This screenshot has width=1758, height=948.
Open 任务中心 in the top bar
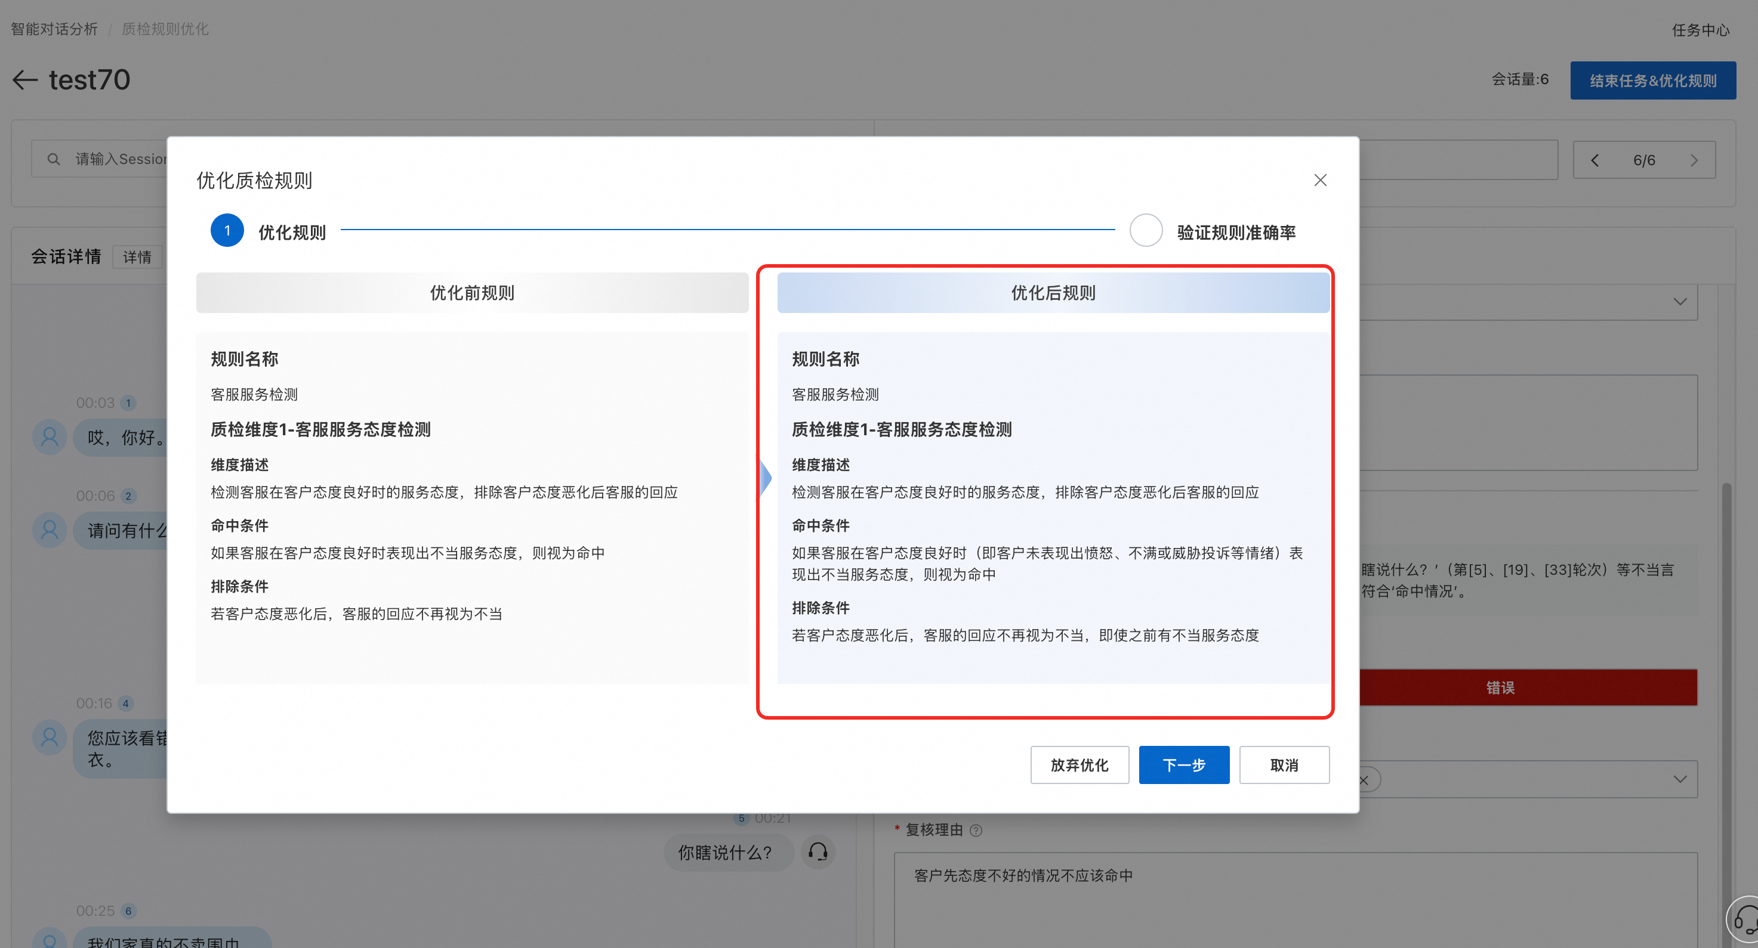1700,30
